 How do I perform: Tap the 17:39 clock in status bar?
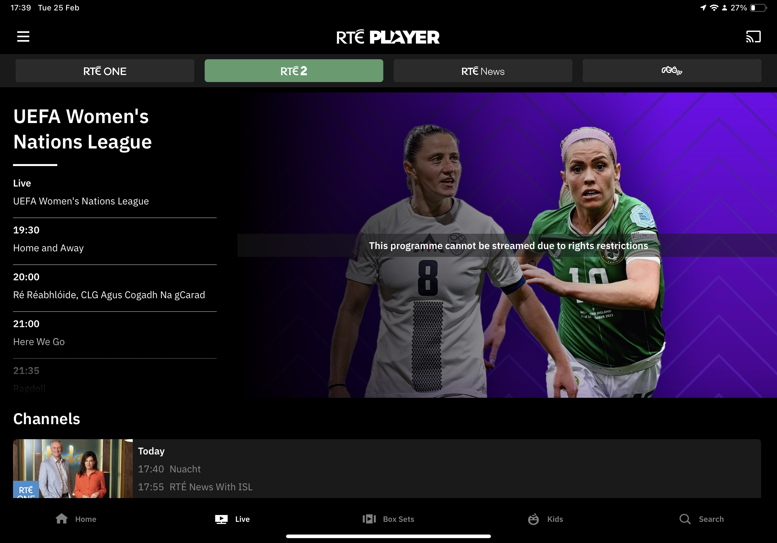coord(20,8)
